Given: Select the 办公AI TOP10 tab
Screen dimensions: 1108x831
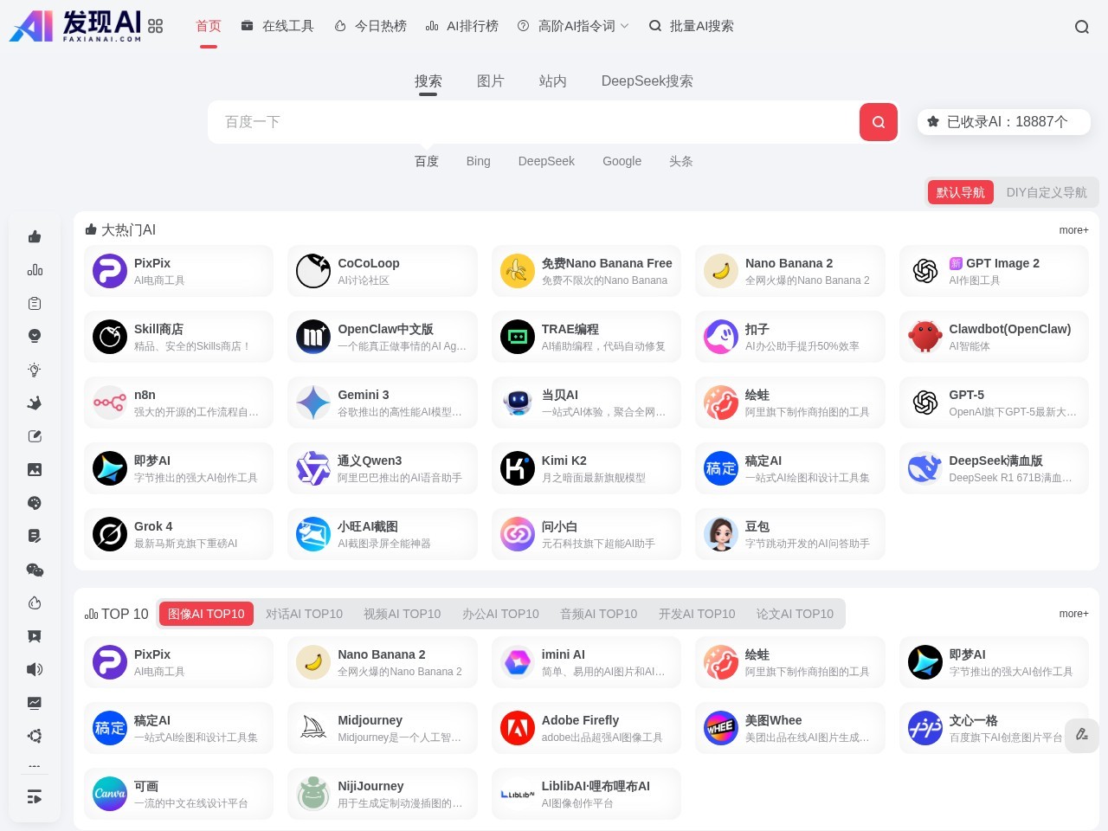Looking at the screenshot, I should tap(500, 614).
